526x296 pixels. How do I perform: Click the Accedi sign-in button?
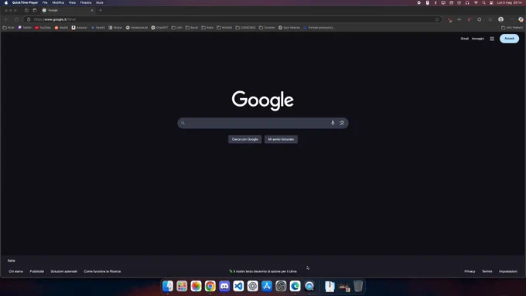(509, 39)
